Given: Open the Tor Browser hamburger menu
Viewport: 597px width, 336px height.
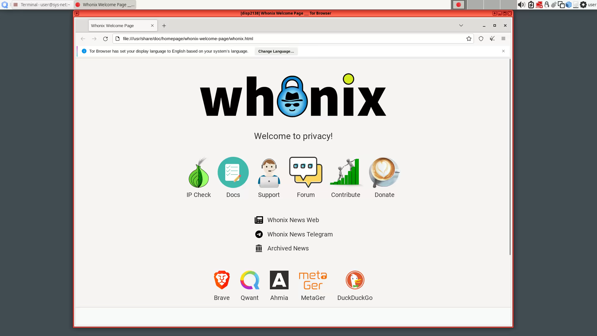Looking at the screenshot, I should 503,39.
